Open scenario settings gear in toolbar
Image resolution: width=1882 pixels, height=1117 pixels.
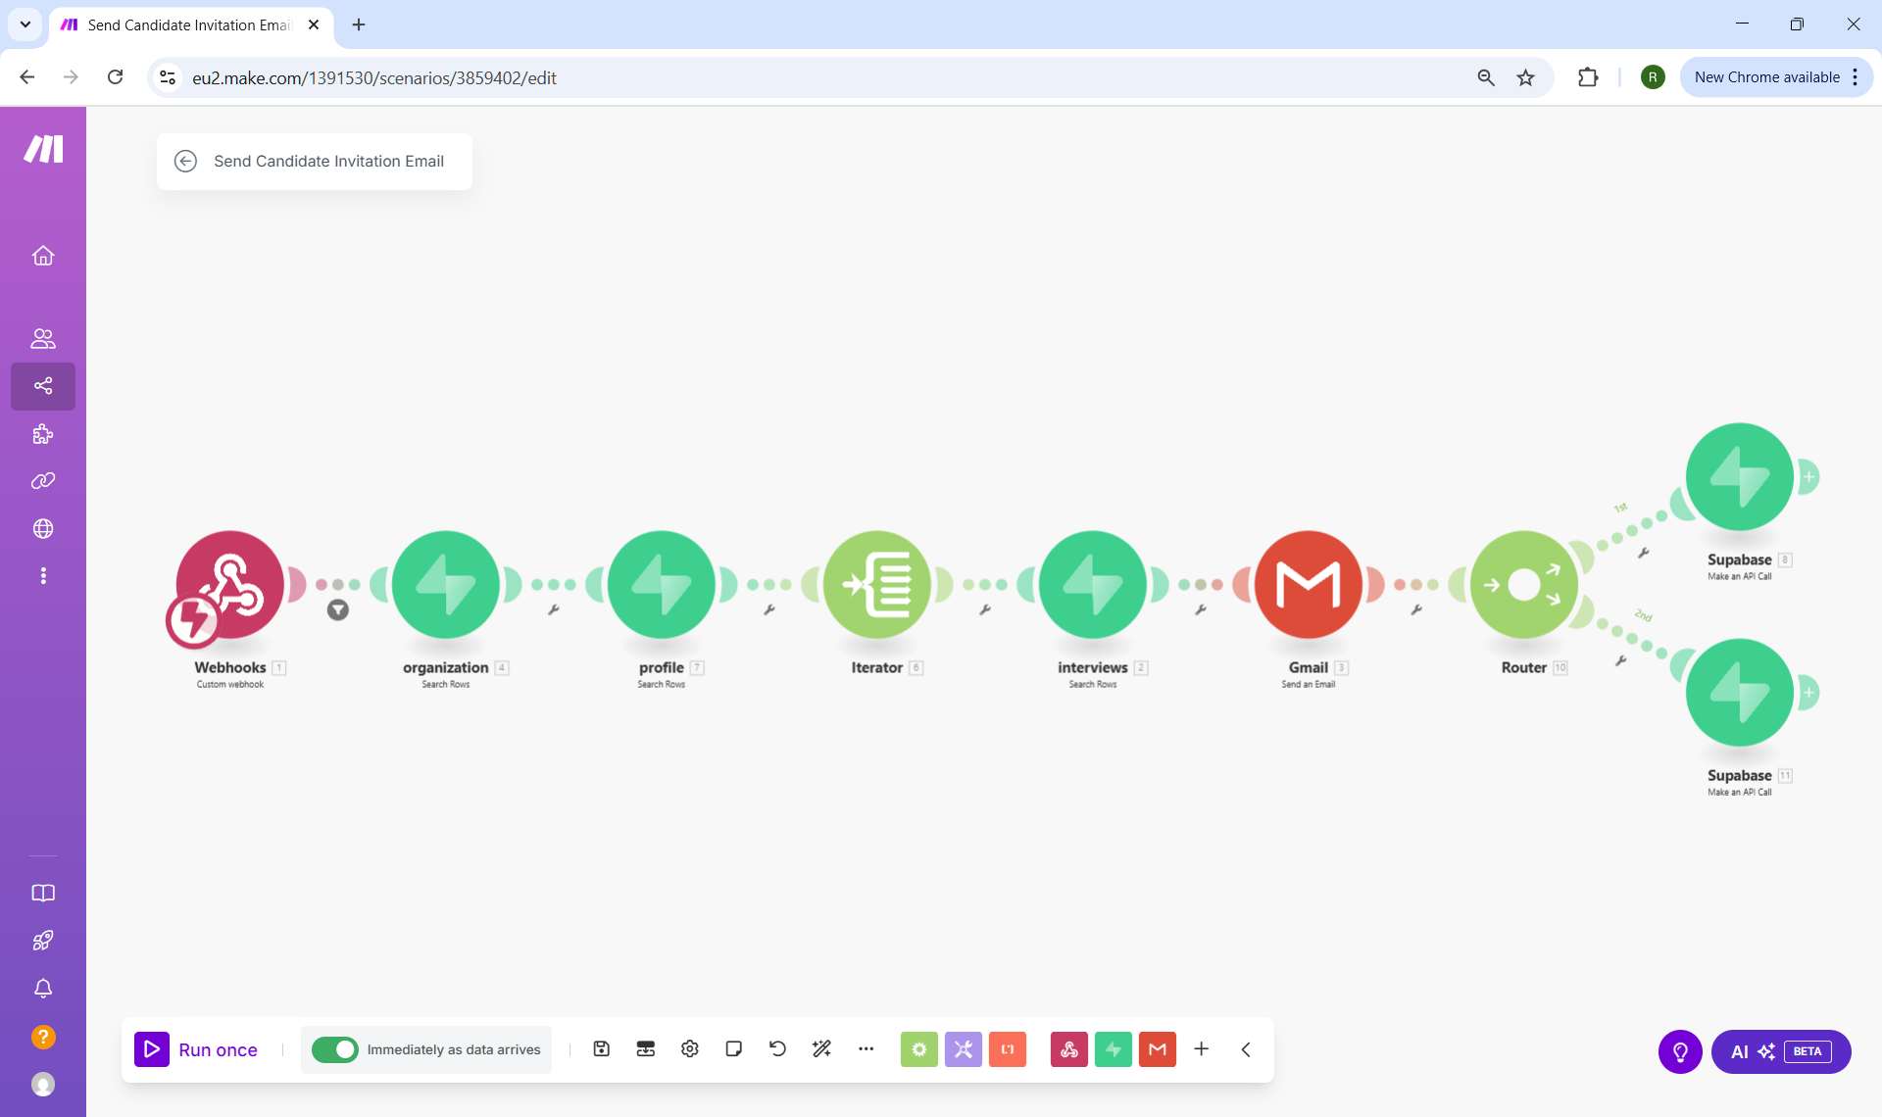click(x=690, y=1049)
